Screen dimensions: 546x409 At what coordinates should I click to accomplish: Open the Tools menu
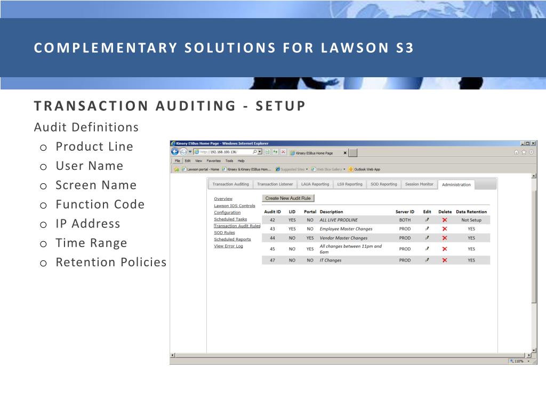pyautogui.click(x=229, y=161)
